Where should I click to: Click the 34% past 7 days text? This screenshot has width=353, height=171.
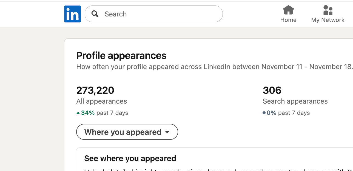[104, 113]
